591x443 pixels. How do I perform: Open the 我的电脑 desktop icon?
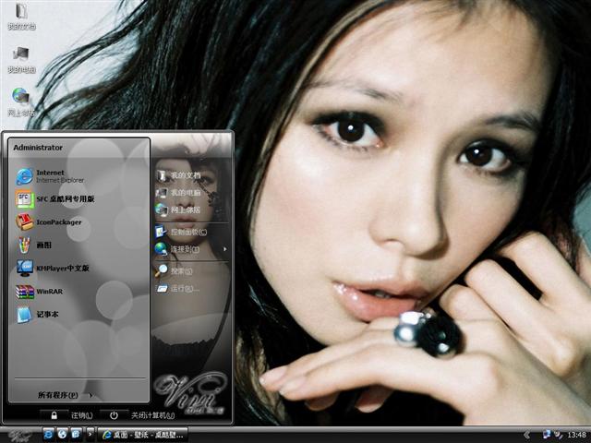click(21, 59)
